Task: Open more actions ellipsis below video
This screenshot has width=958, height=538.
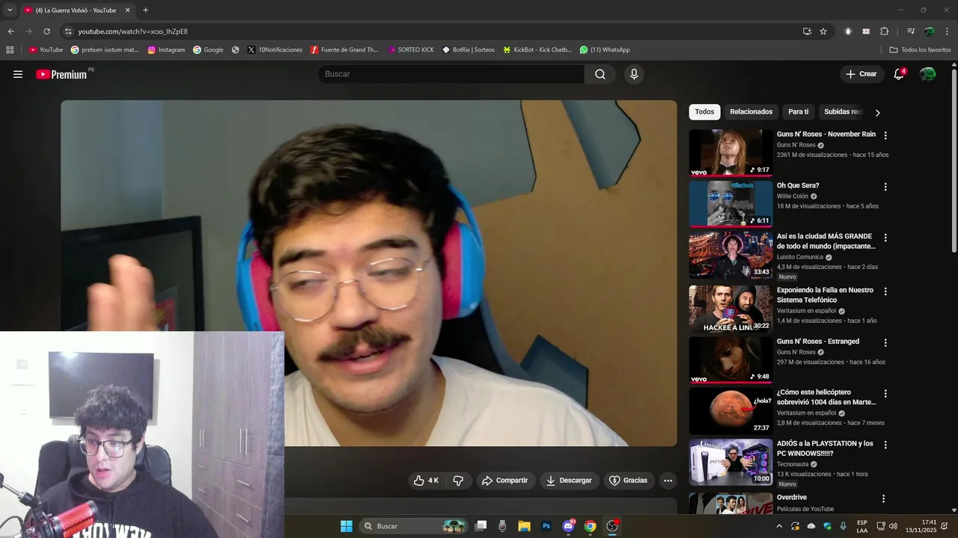Action: (668, 480)
